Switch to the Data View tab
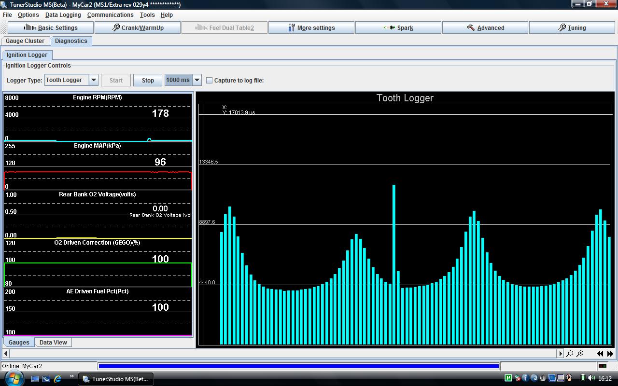 click(x=53, y=342)
